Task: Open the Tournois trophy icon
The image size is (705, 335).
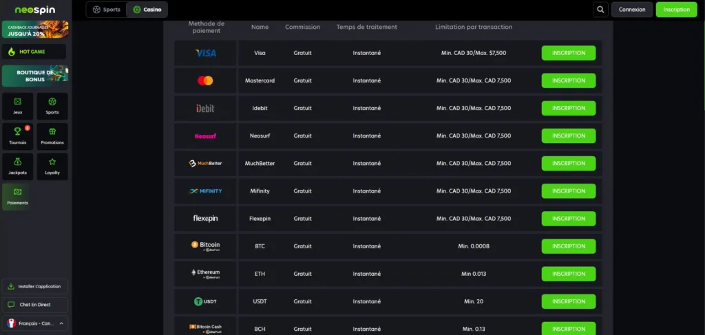Action: 18,131
